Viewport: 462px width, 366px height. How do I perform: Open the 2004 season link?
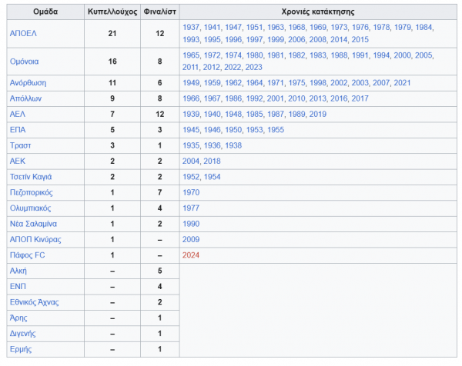coord(191,161)
